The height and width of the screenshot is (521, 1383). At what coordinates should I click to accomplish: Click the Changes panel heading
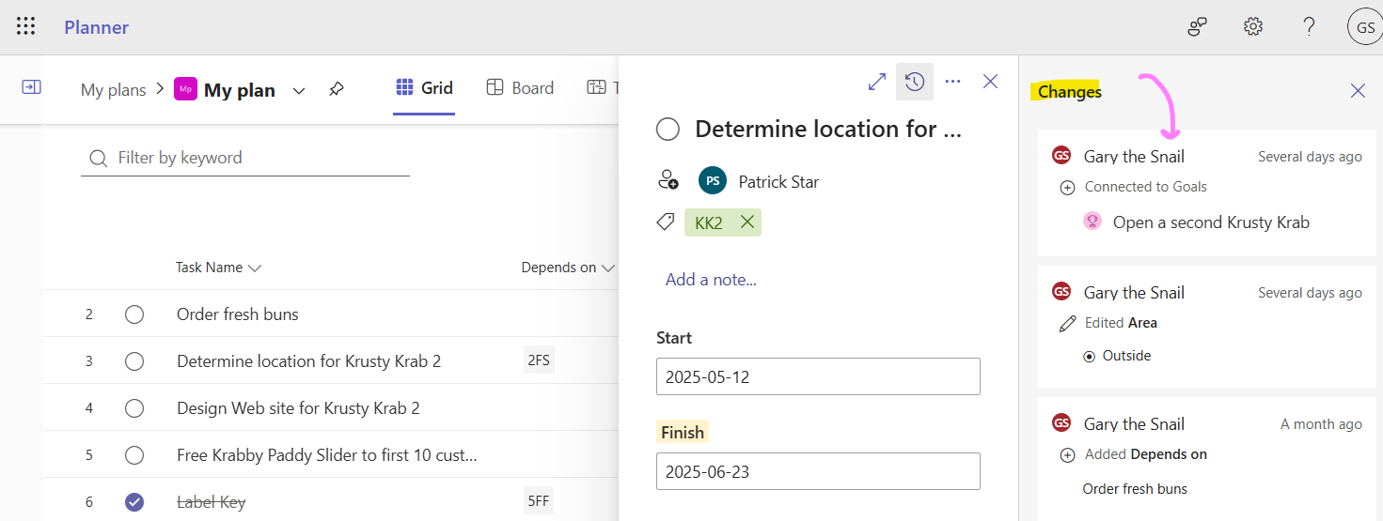pos(1070,91)
